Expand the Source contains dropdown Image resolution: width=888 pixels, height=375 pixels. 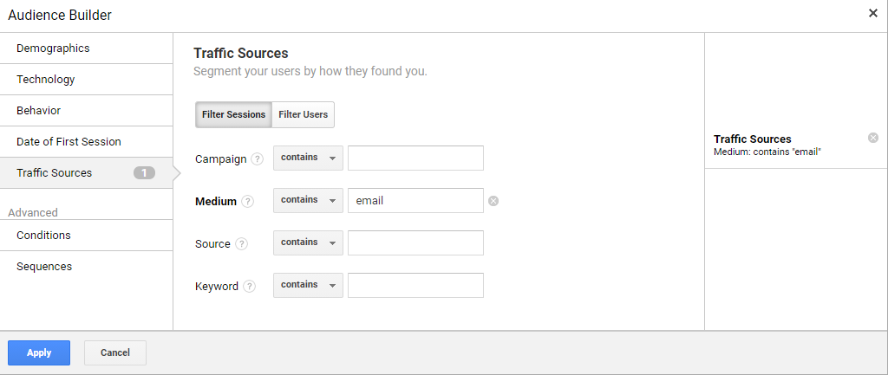[308, 242]
